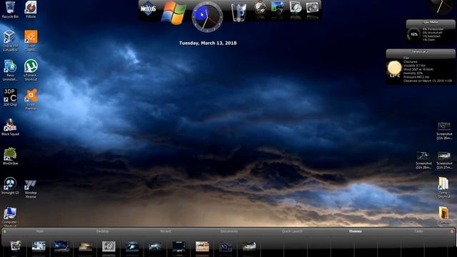This screenshot has height=257, width=457.
Task: Select the Themes shelf tab
Action: 356,231
